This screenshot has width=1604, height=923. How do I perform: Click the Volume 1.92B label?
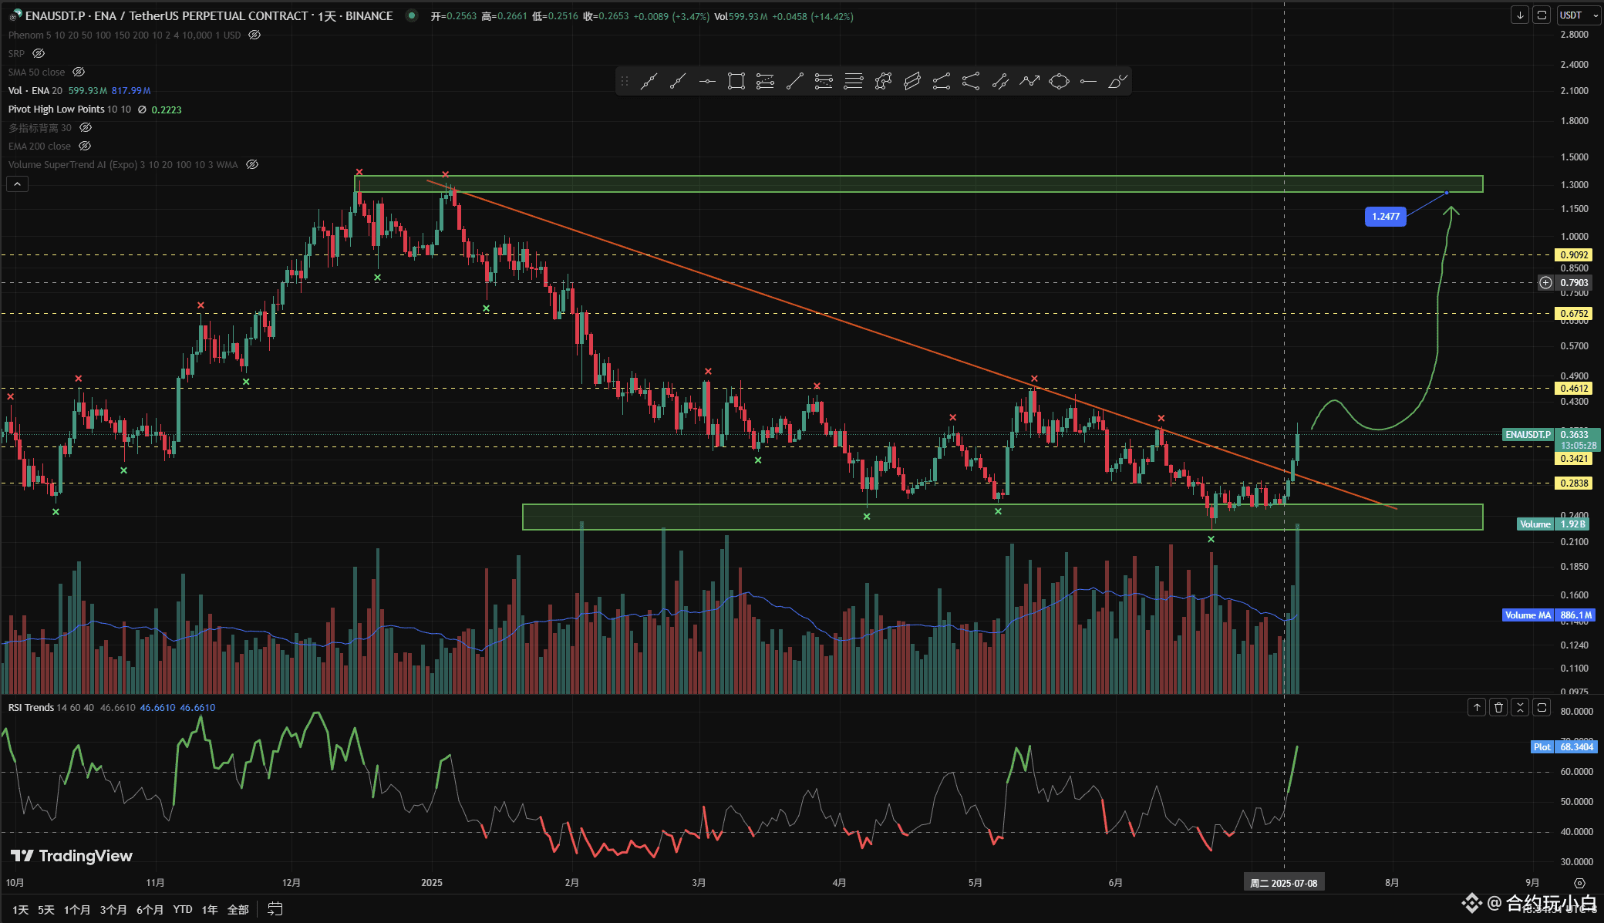click(1553, 524)
